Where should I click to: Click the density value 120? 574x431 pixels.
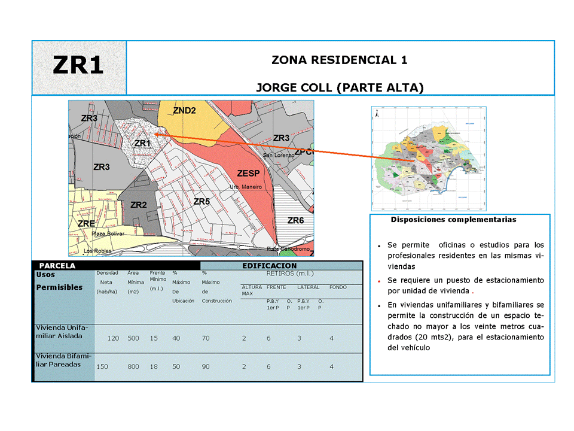[113, 338]
